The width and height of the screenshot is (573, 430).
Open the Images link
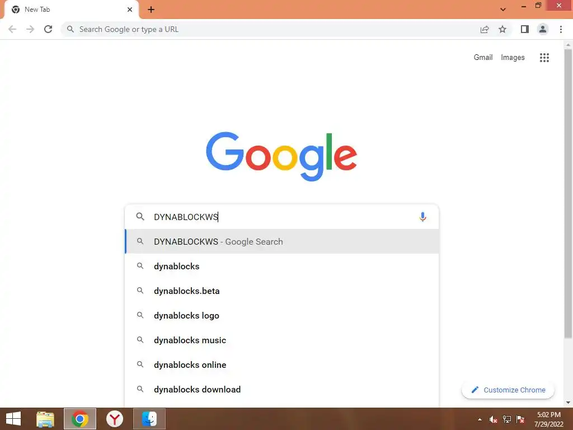[513, 58]
